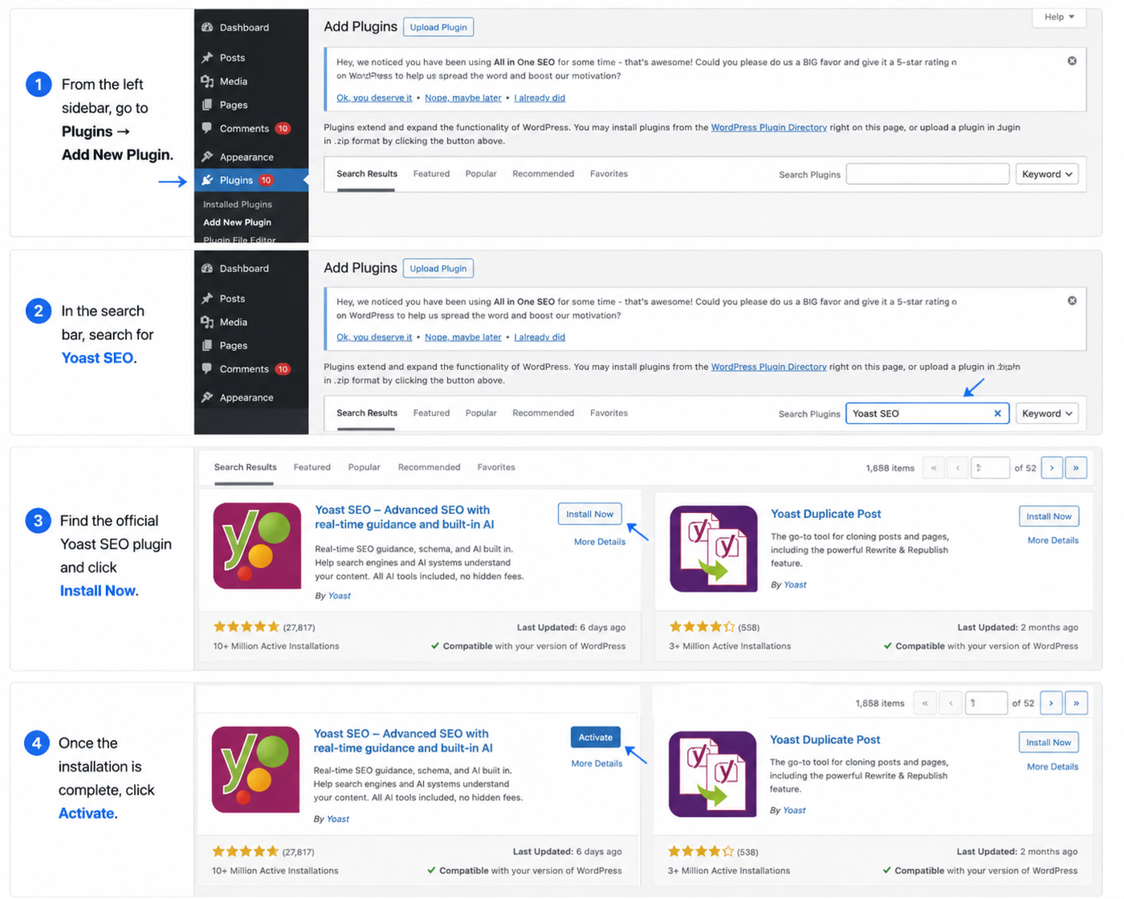
Task: Click Posts pin icon in step 2 sidebar
Action: [207, 299]
